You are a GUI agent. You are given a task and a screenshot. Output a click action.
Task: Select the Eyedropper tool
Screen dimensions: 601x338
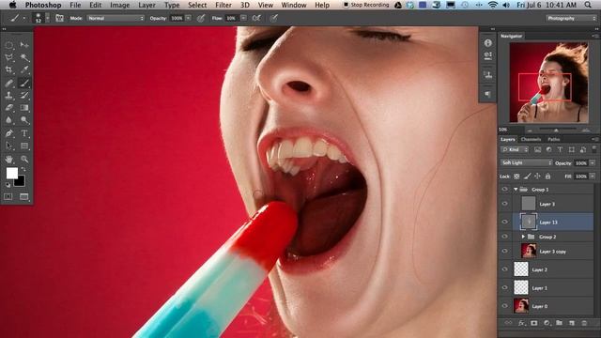(x=24, y=70)
